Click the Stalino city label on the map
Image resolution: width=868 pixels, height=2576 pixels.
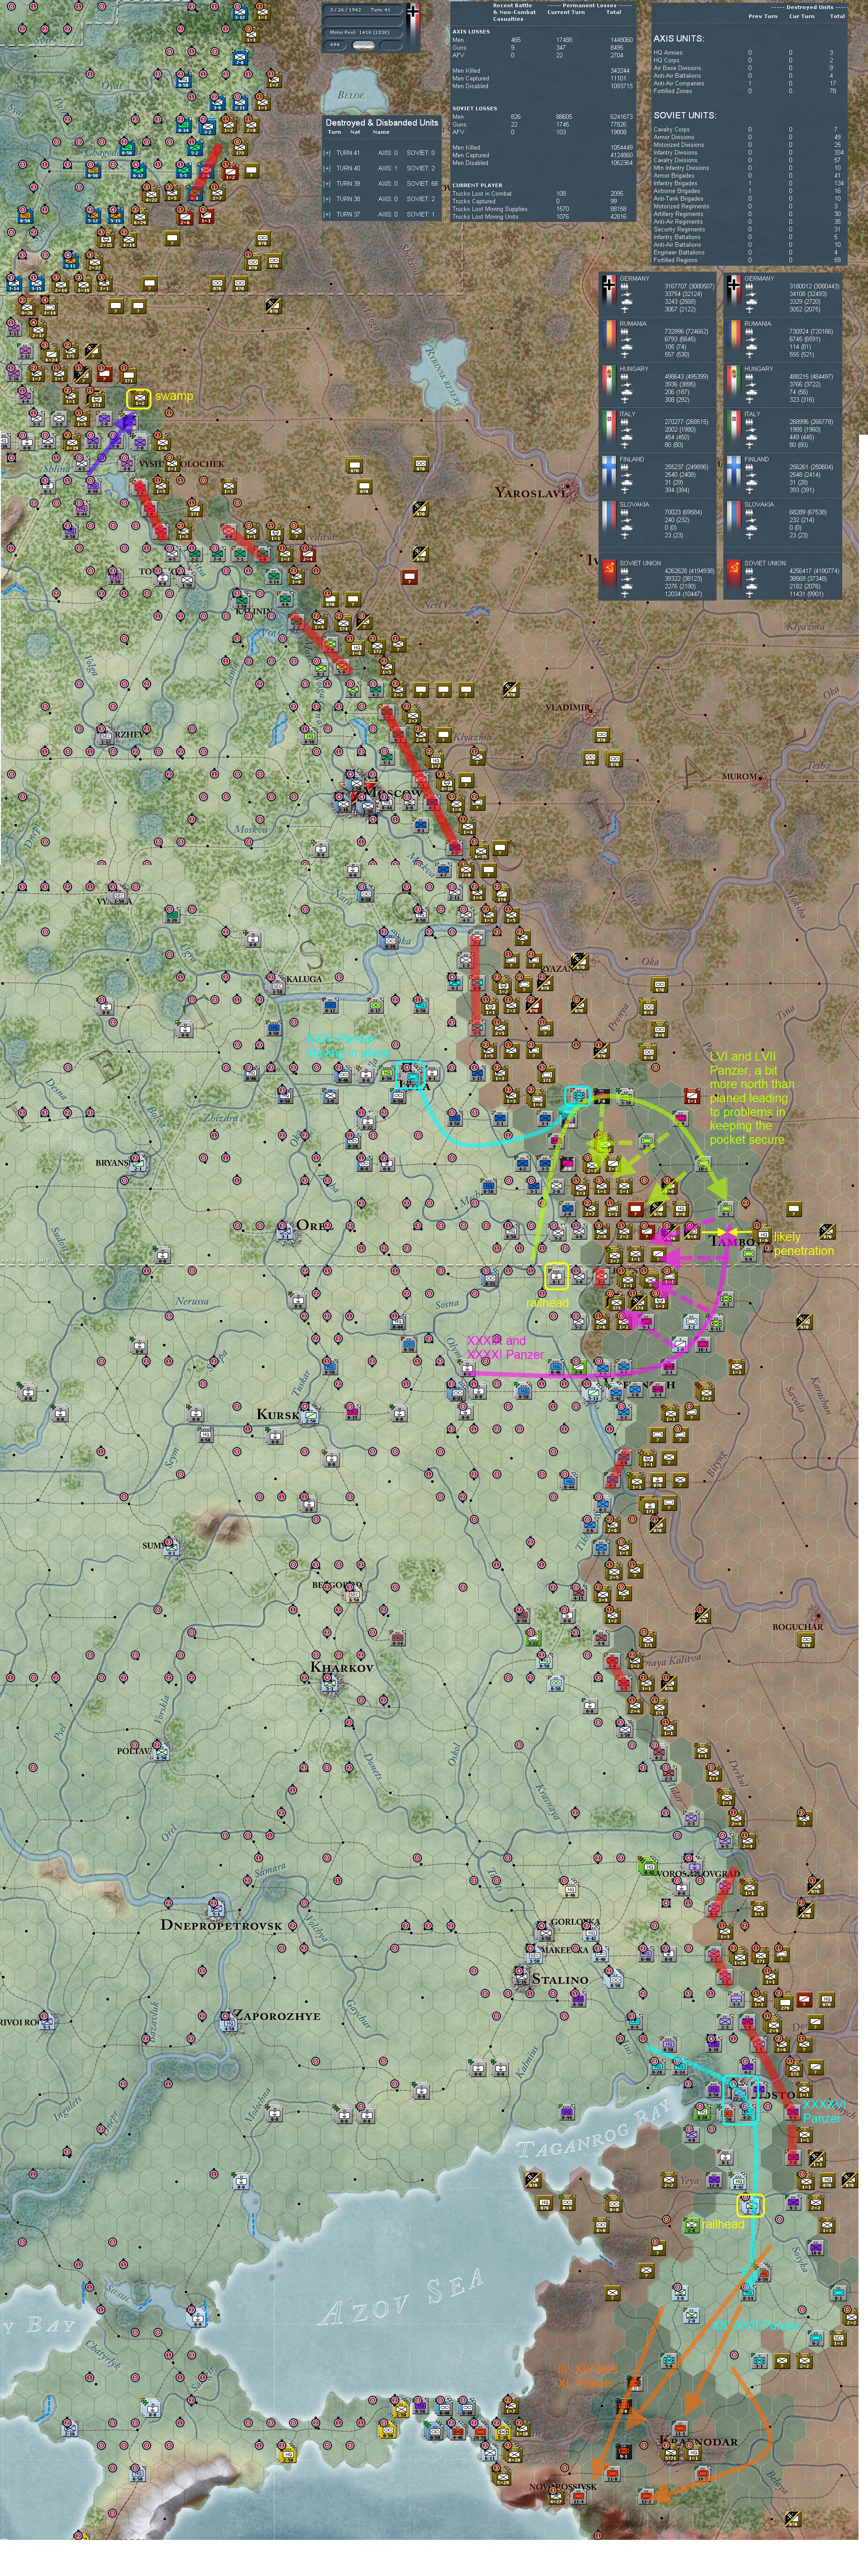(560, 1979)
